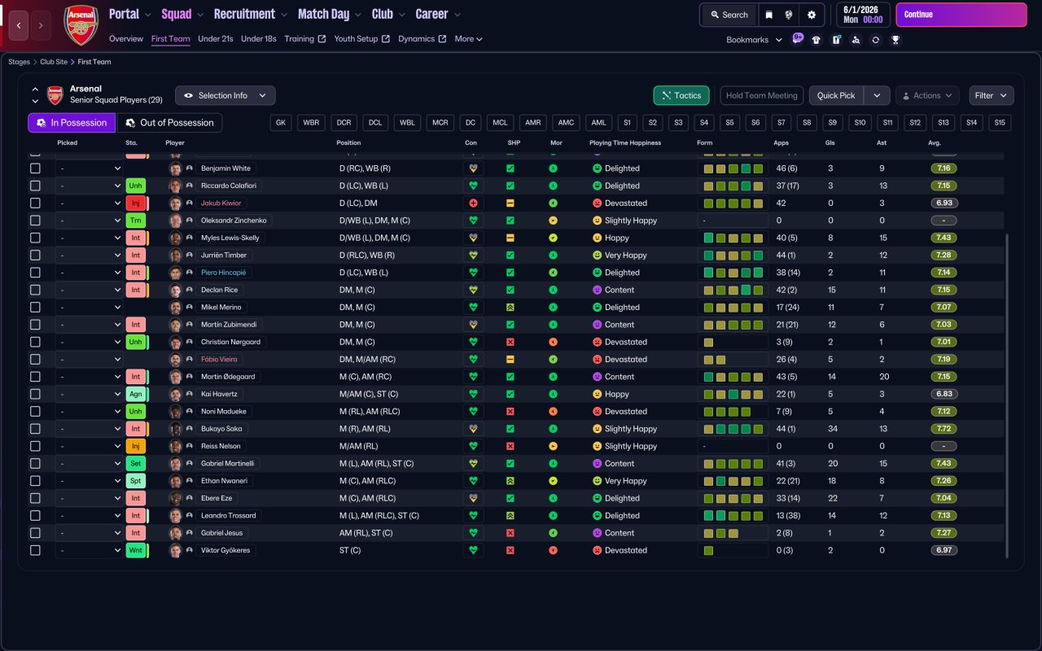Image resolution: width=1042 pixels, height=651 pixels.
Task: Expand the Bookmarks dropdown
Action: (x=755, y=40)
